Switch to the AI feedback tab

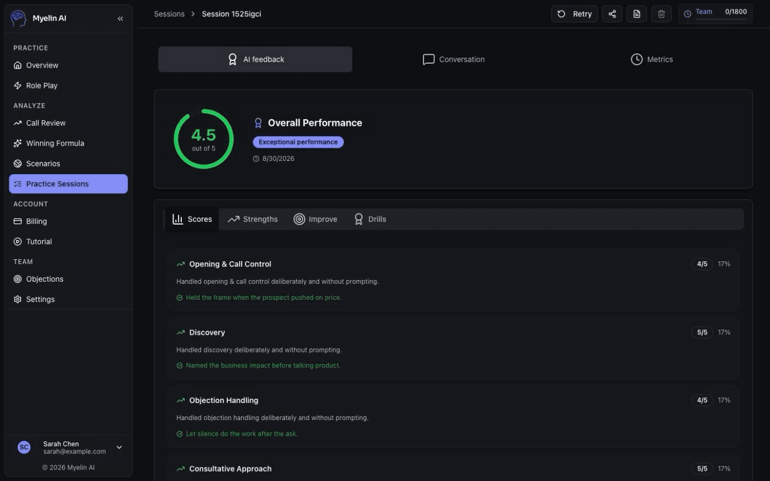[x=255, y=59]
